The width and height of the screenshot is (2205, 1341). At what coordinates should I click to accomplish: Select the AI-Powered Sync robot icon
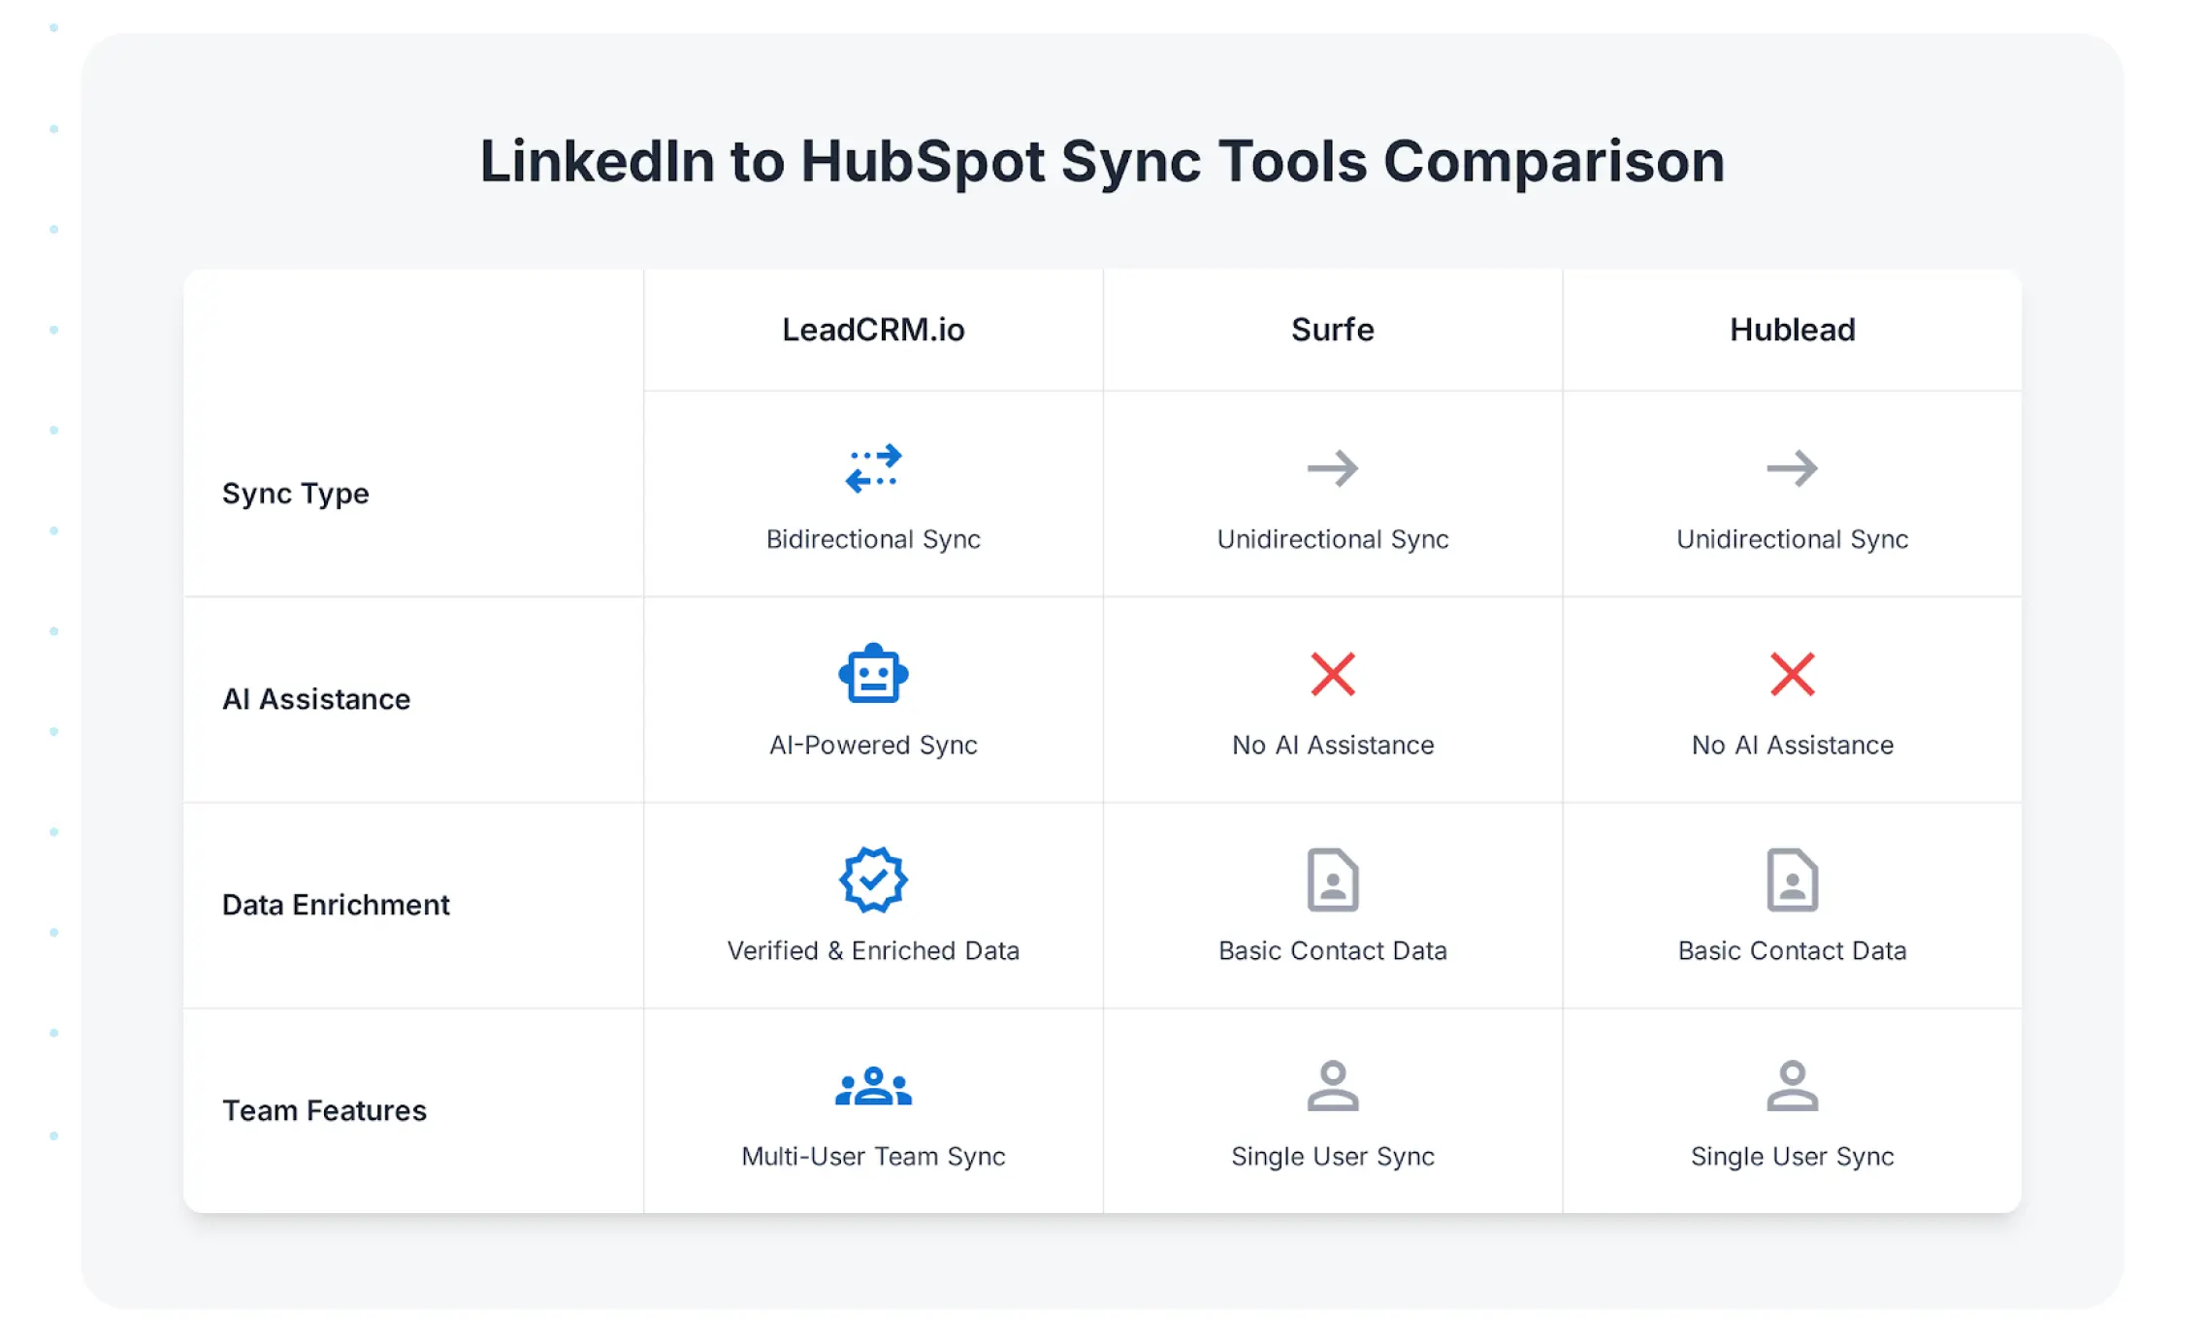coord(873,674)
